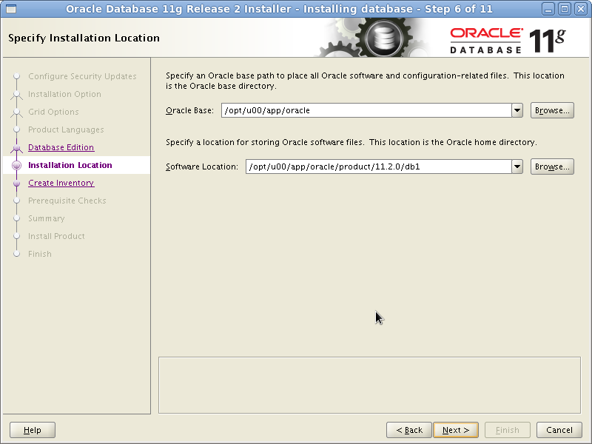
Task: Click Browse next to Oracle Base
Action: (552, 110)
